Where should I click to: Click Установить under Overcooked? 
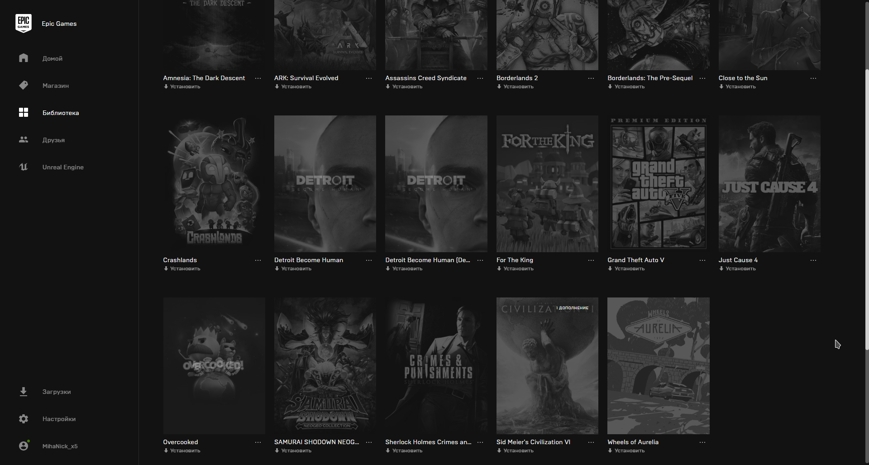[182, 451]
